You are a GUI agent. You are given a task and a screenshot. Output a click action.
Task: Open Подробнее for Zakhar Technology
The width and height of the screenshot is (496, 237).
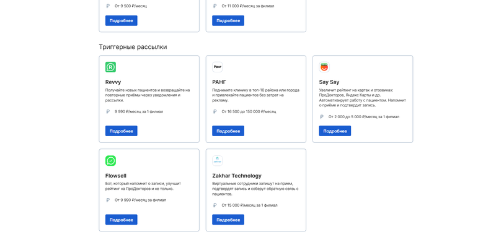pyautogui.click(x=228, y=220)
